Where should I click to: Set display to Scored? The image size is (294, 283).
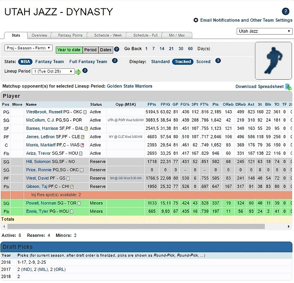coord(203,62)
